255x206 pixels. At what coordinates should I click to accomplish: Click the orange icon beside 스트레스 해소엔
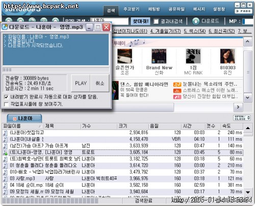(x=177, y=90)
